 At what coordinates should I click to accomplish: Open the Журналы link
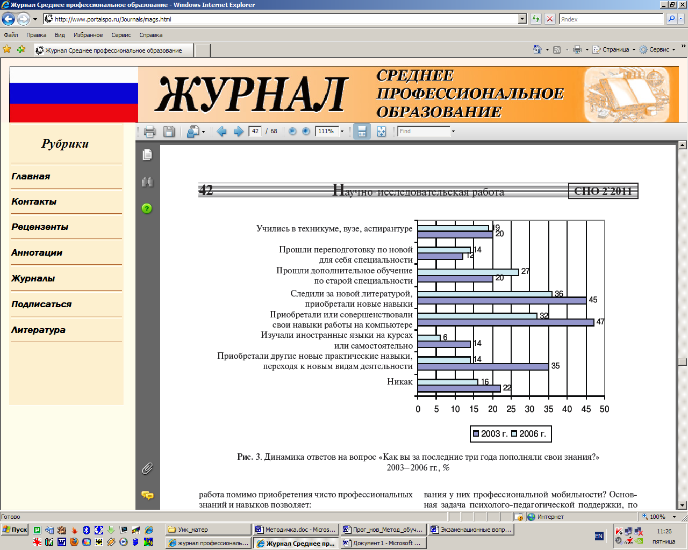point(33,278)
